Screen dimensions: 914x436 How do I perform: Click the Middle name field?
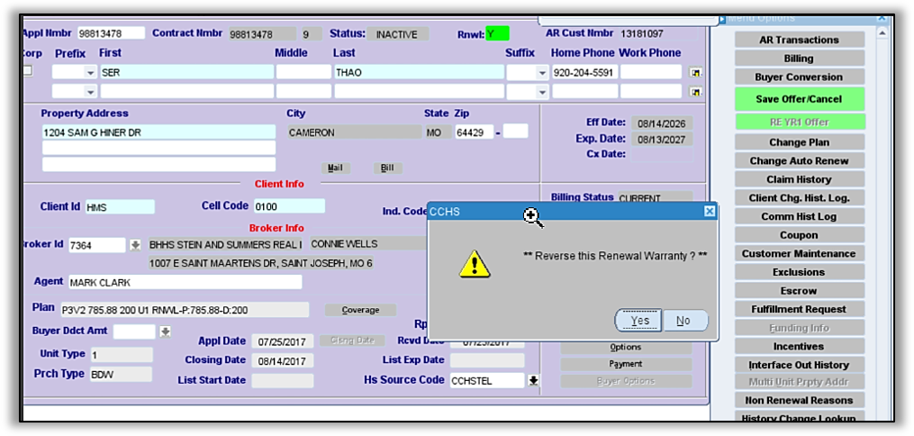[303, 72]
